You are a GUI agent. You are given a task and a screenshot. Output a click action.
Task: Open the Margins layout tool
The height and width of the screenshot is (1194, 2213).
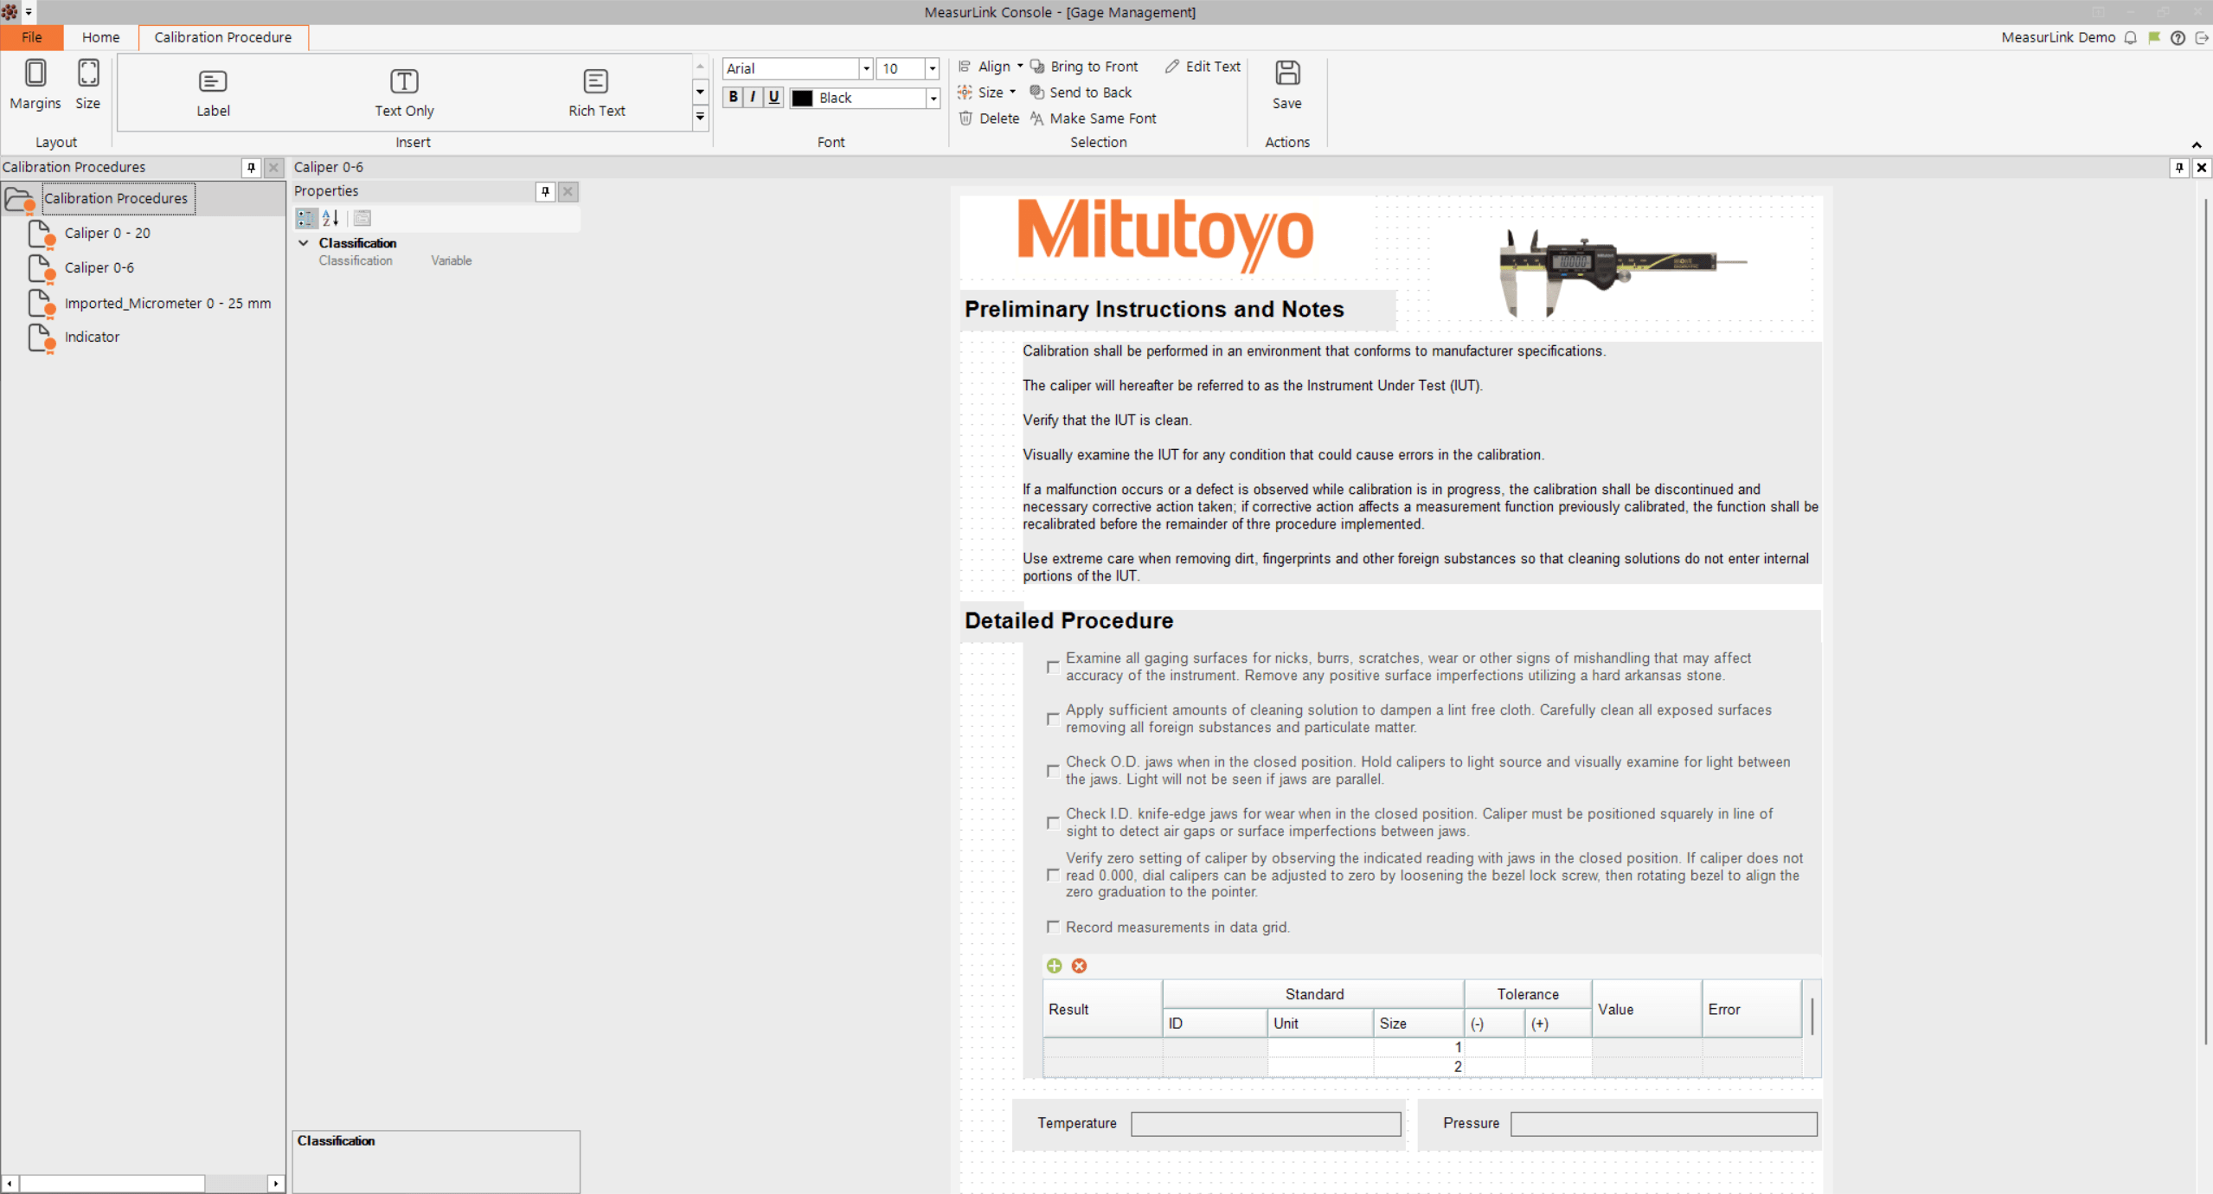click(35, 85)
